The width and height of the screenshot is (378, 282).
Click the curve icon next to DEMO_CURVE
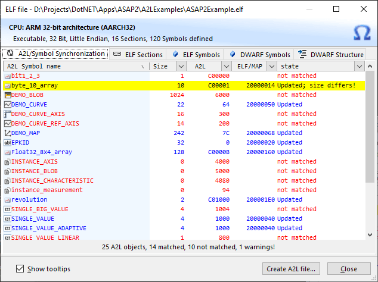[x=7, y=105]
